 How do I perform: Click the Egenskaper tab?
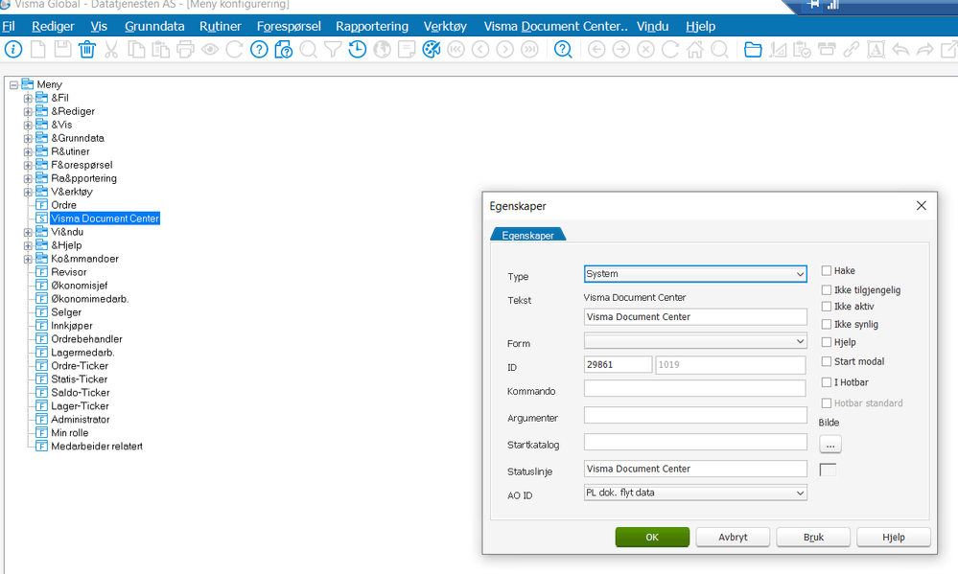pyautogui.click(x=527, y=235)
